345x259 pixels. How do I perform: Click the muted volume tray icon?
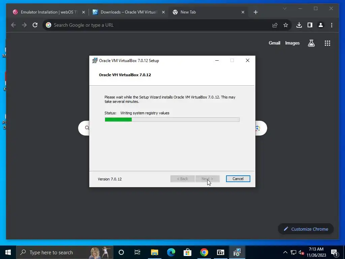(x=302, y=252)
